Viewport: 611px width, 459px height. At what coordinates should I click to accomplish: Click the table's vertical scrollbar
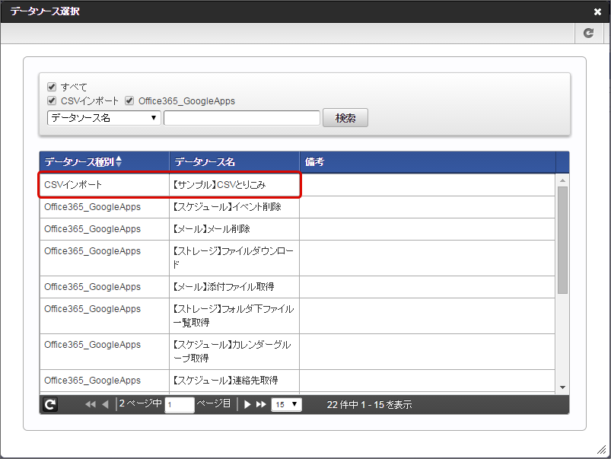562,240
